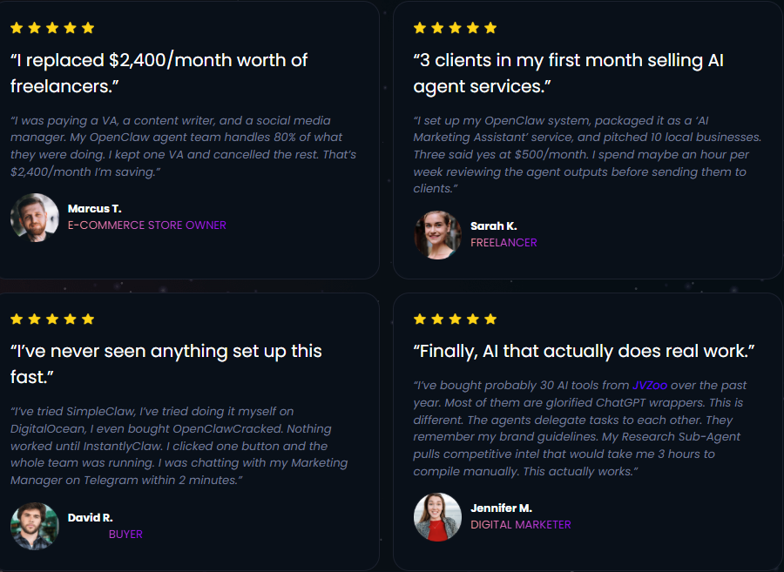Click Marcus T.'s profile photo

coord(35,217)
